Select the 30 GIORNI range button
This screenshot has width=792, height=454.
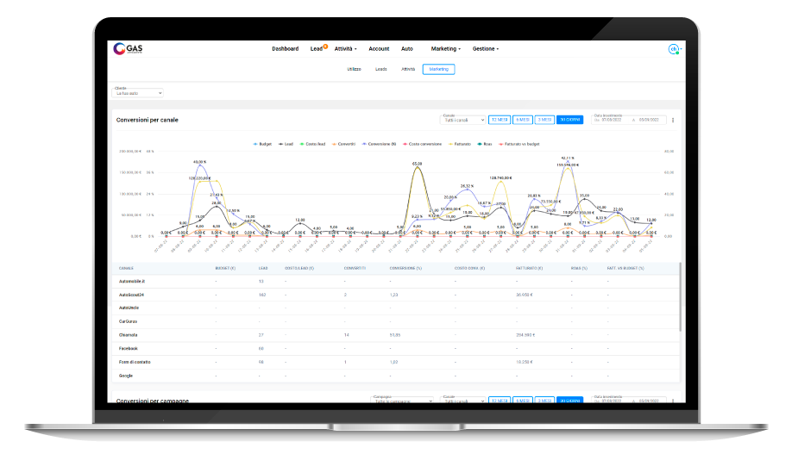click(569, 120)
